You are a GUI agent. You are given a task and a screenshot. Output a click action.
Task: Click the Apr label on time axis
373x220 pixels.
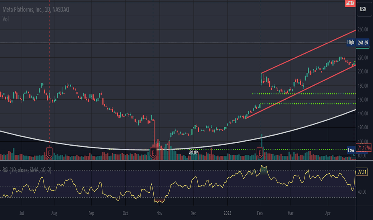(328, 213)
